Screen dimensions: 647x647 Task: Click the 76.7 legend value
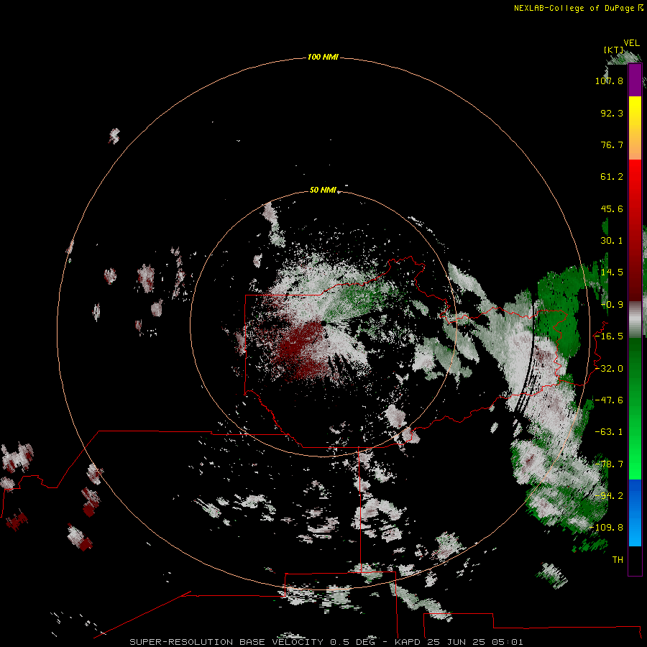(612, 144)
